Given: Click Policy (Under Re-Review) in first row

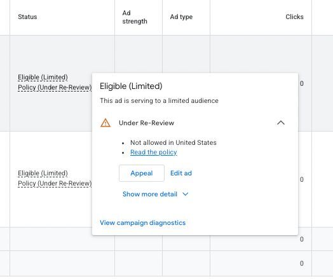Looking at the screenshot, I should tap(55, 88).
